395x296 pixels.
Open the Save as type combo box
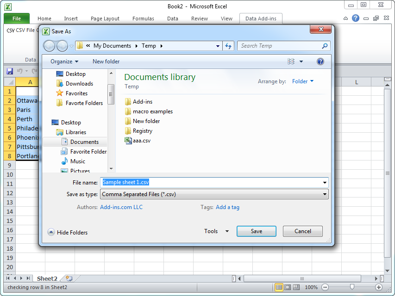coord(214,194)
